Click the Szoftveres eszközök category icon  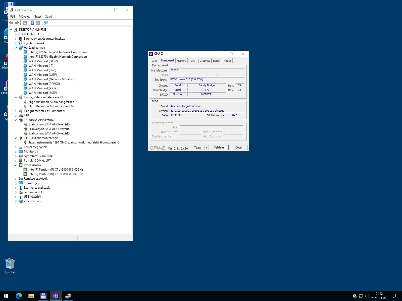21,188
